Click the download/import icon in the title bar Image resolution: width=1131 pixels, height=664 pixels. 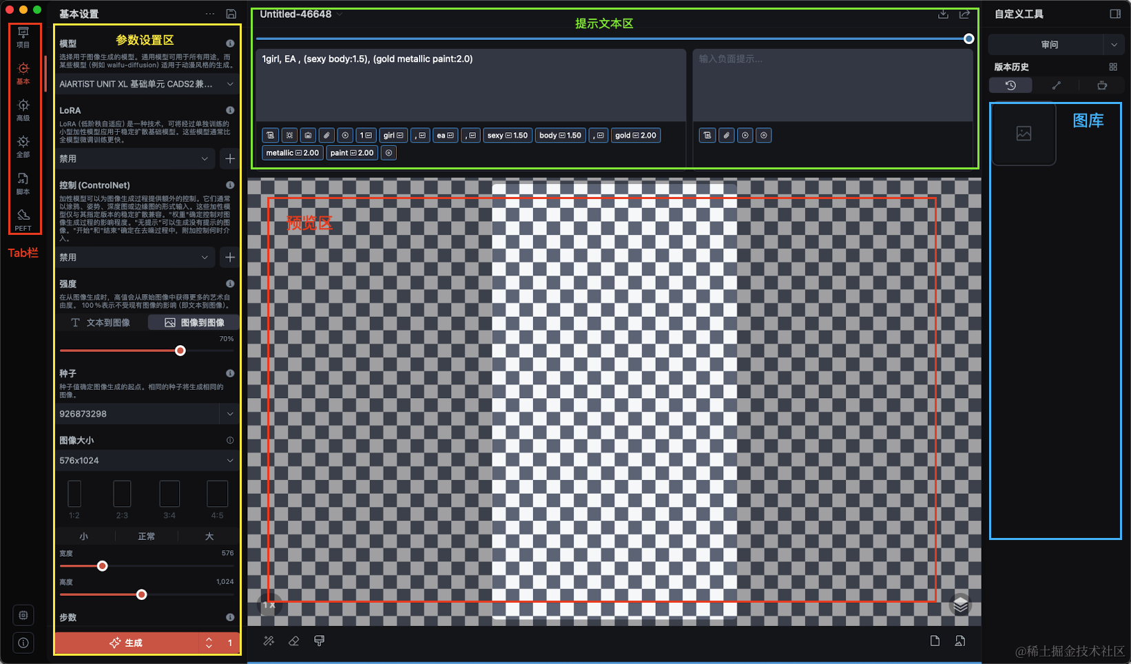click(943, 14)
